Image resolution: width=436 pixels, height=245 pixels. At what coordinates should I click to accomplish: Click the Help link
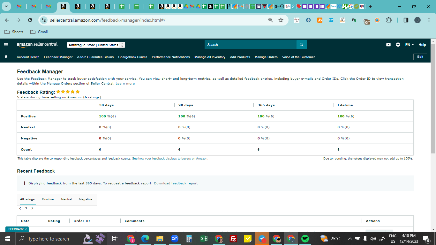point(422,45)
